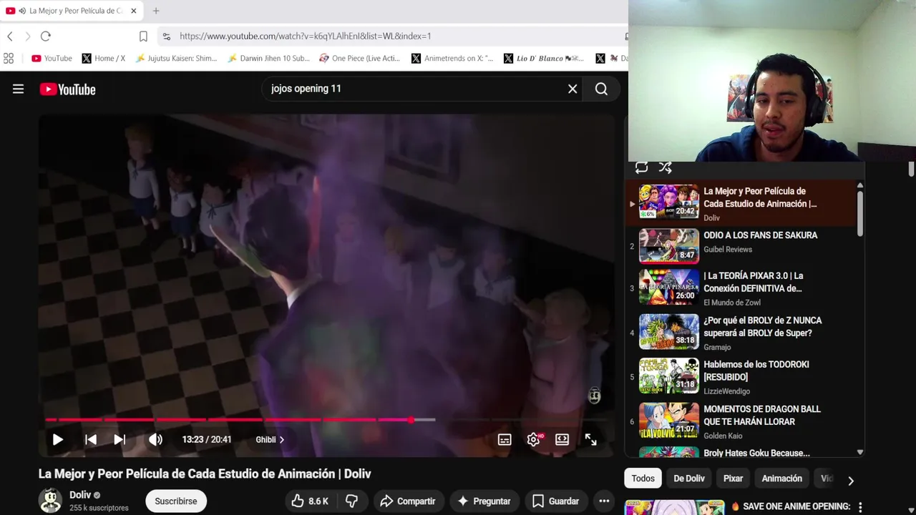The image size is (916, 515).
Task: Select the Animación filter chip
Action: [x=781, y=479]
